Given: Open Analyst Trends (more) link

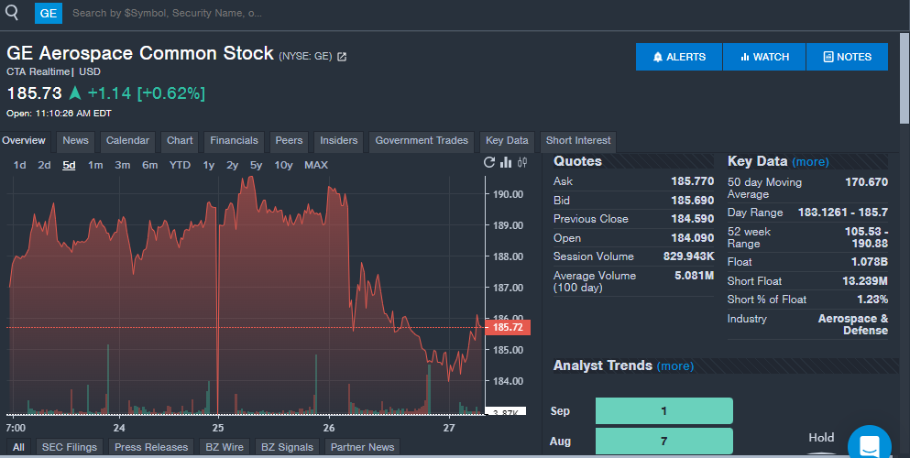Looking at the screenshot, I should [x=675, y=365].
